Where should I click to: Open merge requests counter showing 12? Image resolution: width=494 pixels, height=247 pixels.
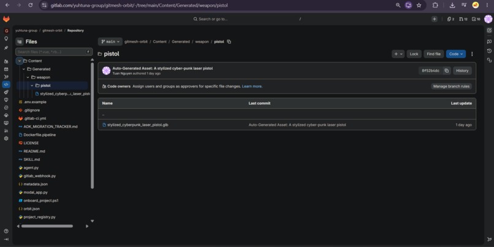click(x=463, y=19)
